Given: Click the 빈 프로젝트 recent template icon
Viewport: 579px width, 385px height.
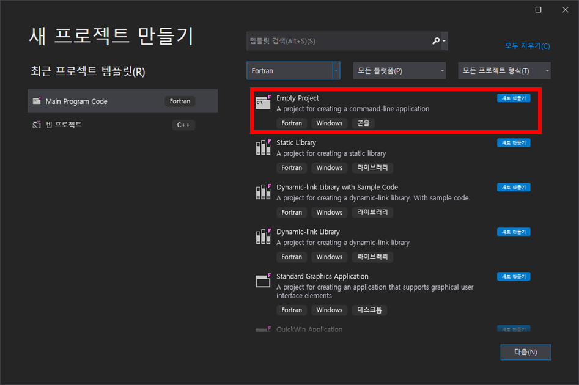Looking at the screenshot, I should click(x=37, y=125).
